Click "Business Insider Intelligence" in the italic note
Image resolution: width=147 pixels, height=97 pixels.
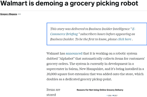click(x=109, y=29)
